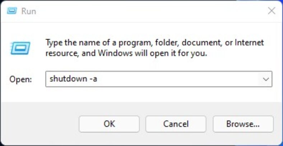Click the Run title text
The image size is (283, 146).
(29, 11)
